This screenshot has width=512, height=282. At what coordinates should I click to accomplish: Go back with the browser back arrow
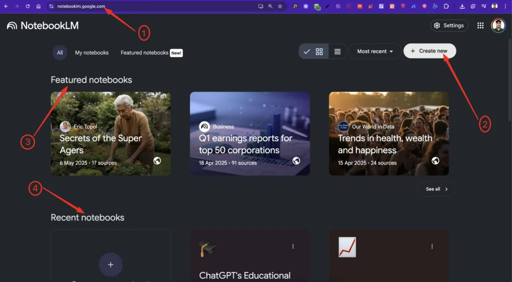6,6
